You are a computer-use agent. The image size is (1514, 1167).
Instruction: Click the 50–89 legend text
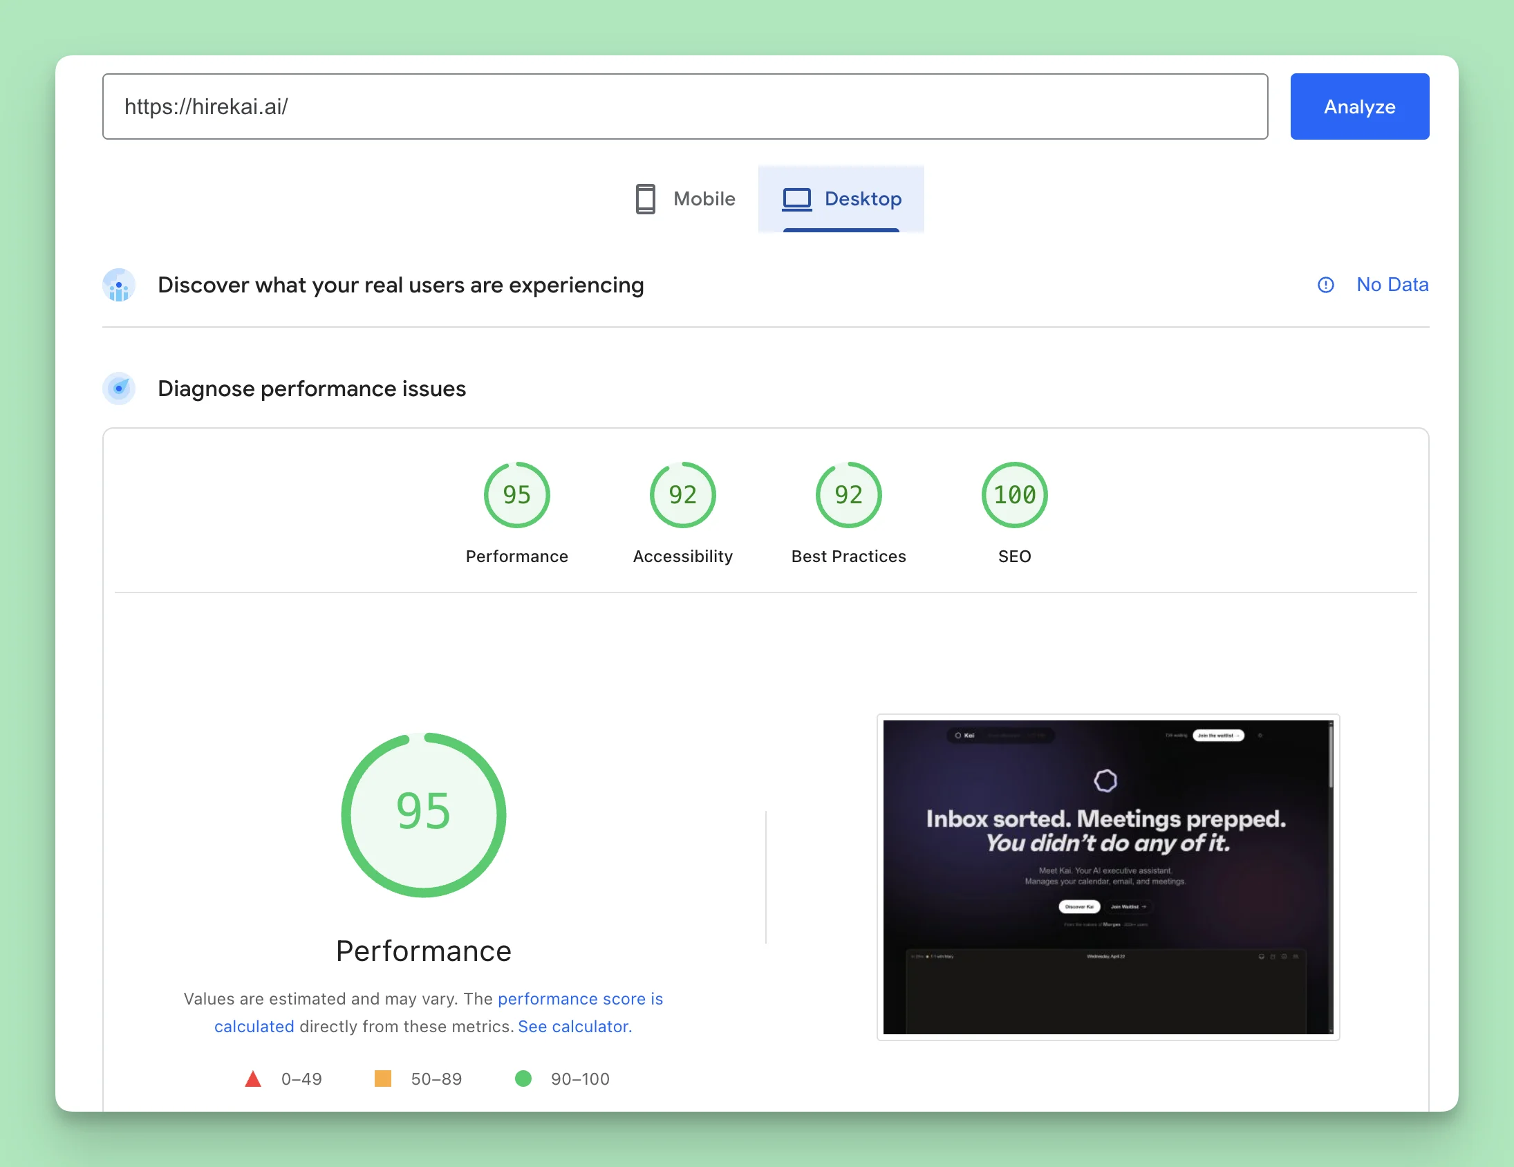click(x=436, y=1079)
